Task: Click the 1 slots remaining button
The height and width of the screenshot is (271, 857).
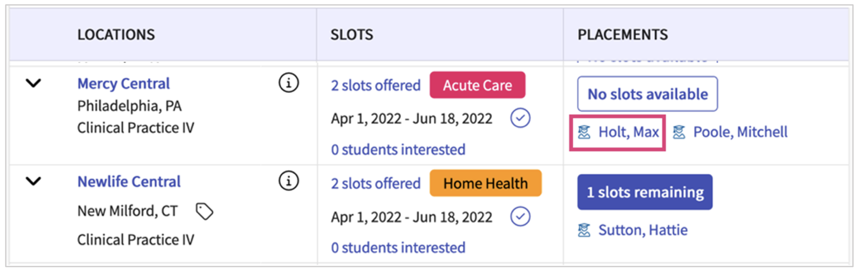Action: tap(645, 192)
